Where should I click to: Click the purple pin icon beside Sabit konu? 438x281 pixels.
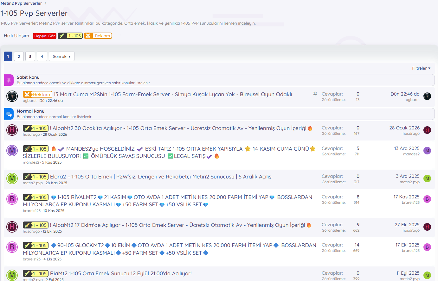9,80
